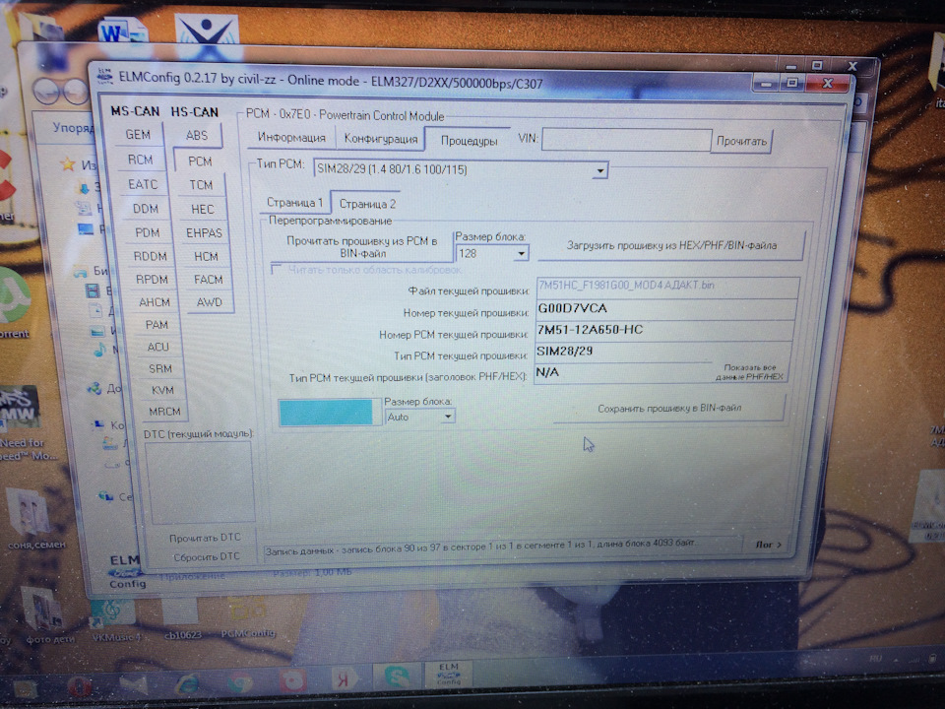Click the 'Прочитать DTC' button
The height and width of the screenshot is (709, 945).
point(205,538)
